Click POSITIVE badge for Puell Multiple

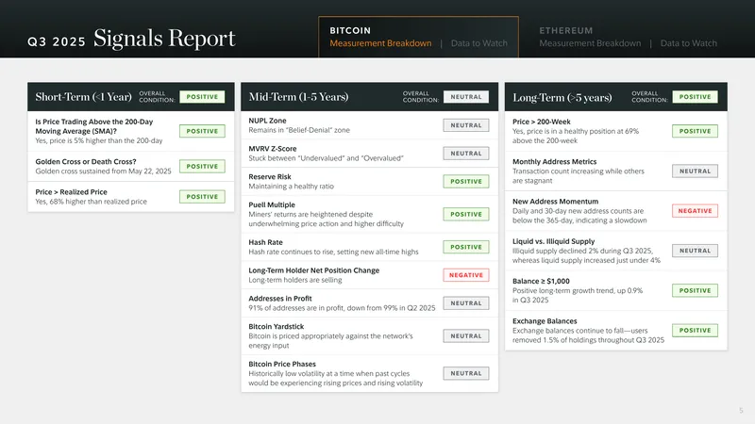click(x=466, y=214)
